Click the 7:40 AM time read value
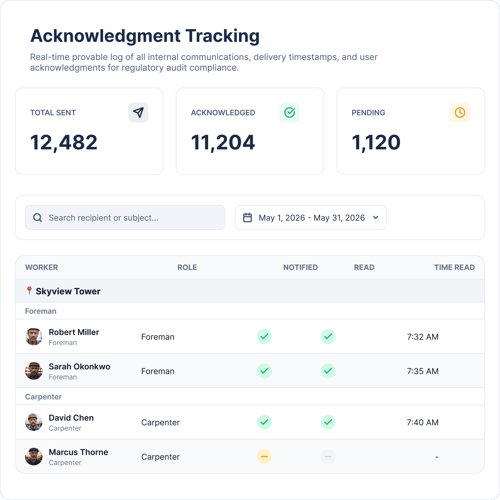This screenshot has width=500, height=500. point(422,422)
